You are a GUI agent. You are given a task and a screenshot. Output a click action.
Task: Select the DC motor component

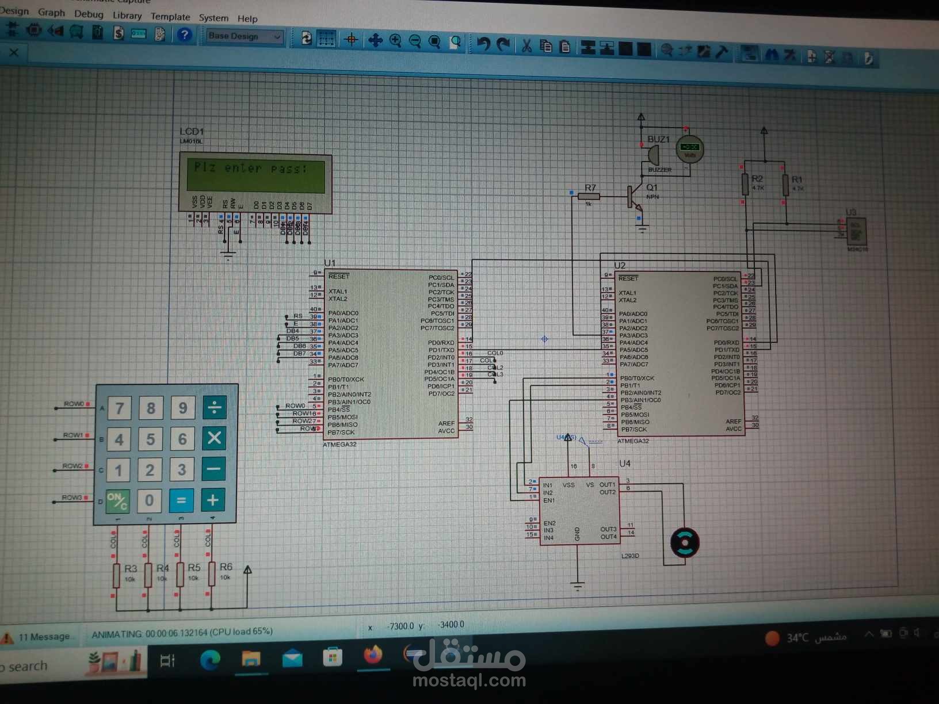(685, 543)
